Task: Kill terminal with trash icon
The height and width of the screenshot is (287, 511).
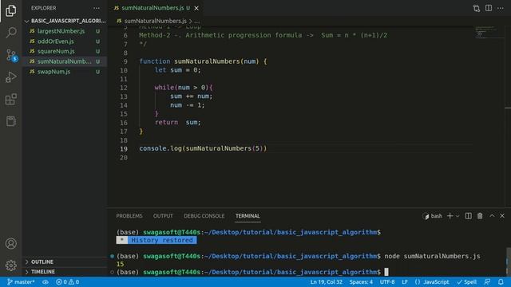Action: tap(480, 216)
